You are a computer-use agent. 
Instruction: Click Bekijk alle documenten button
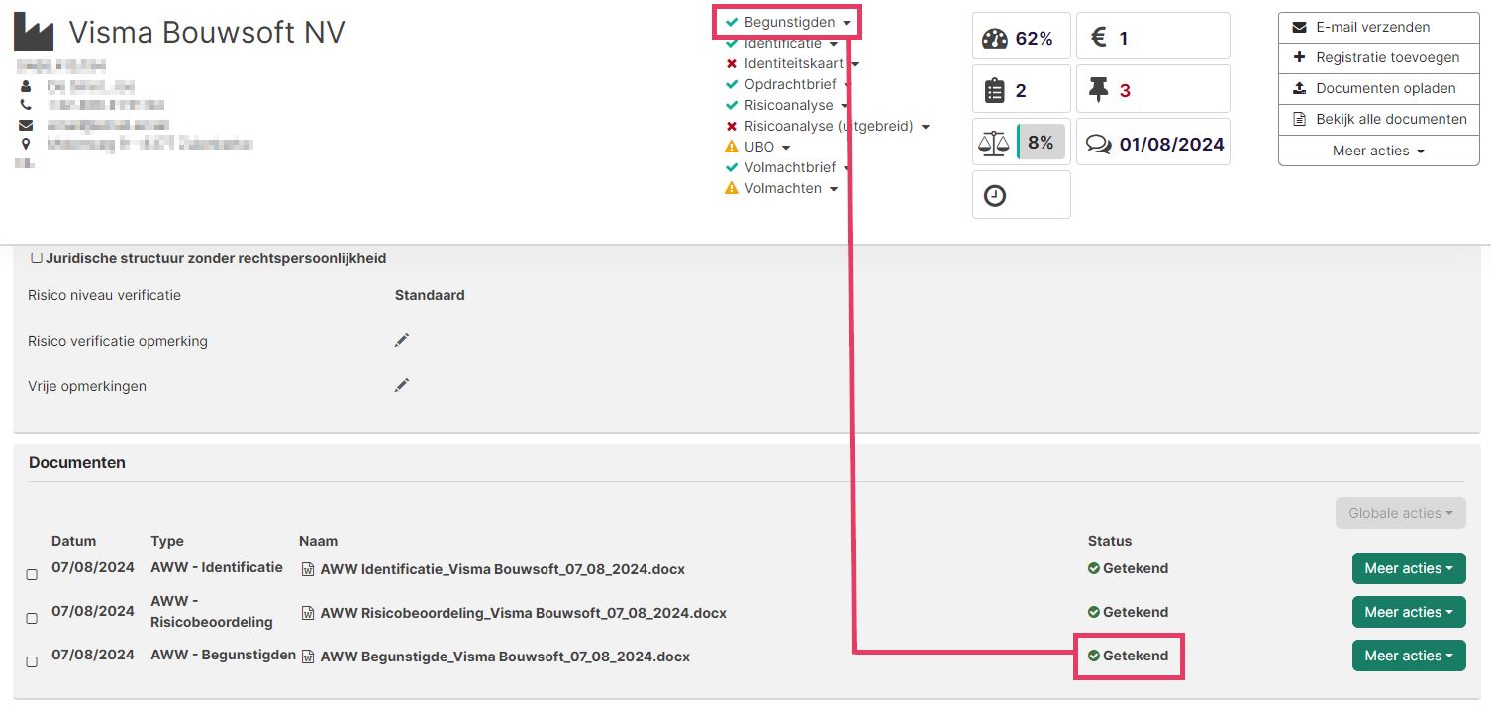[1378, 119]
